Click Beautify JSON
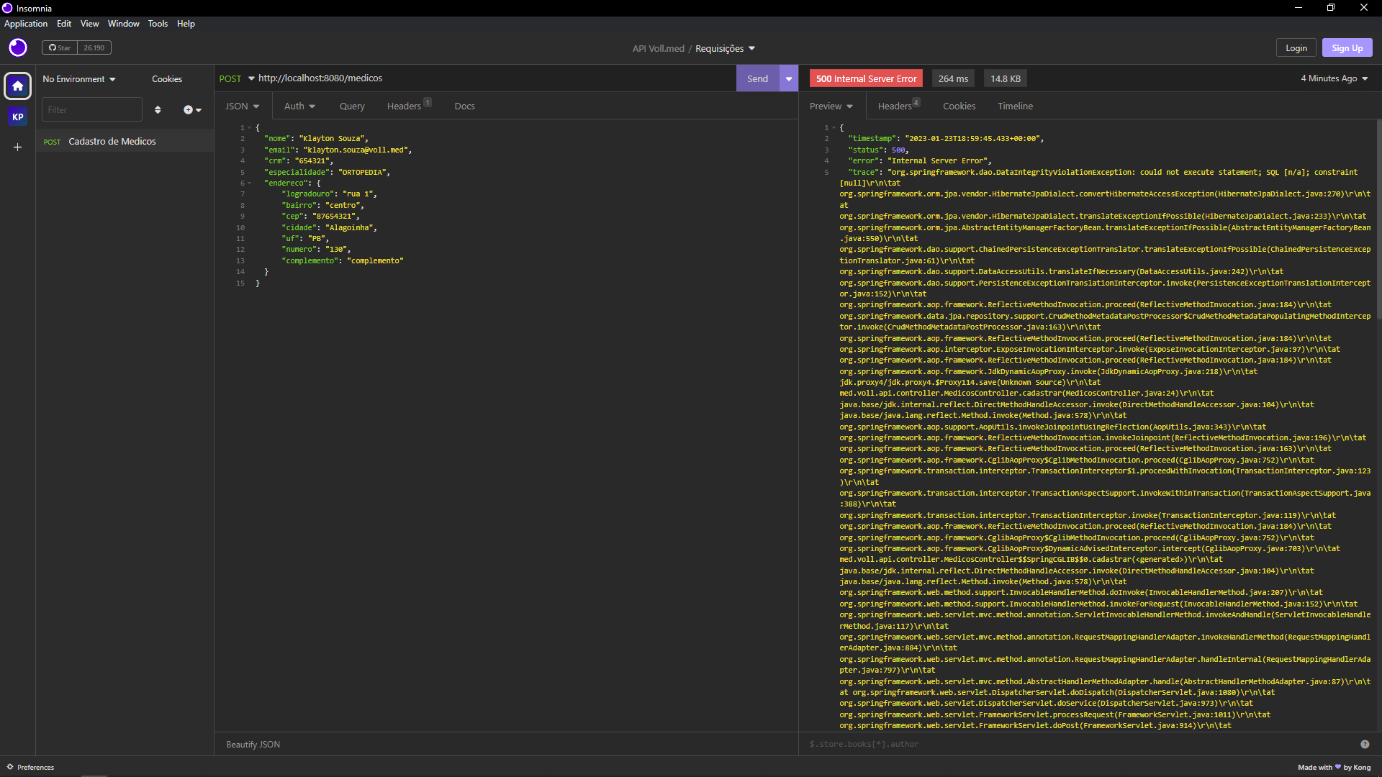1382x777 pixels. (253, 745)
